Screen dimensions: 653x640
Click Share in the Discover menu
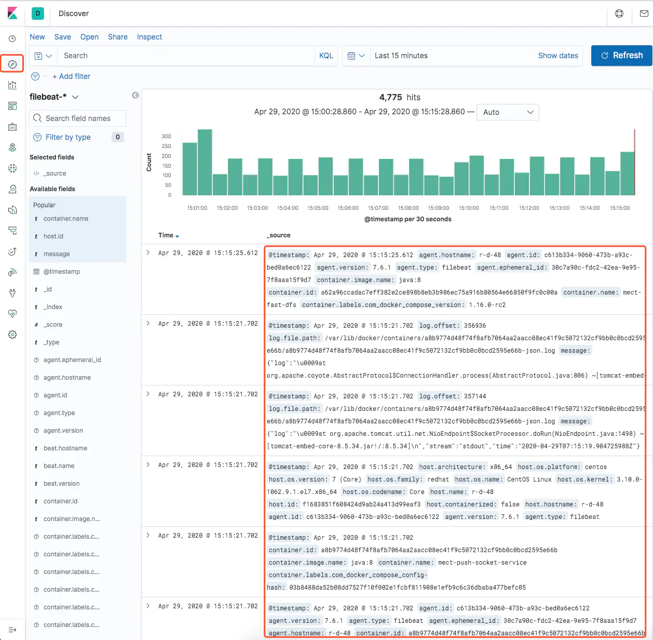point(118,37)
